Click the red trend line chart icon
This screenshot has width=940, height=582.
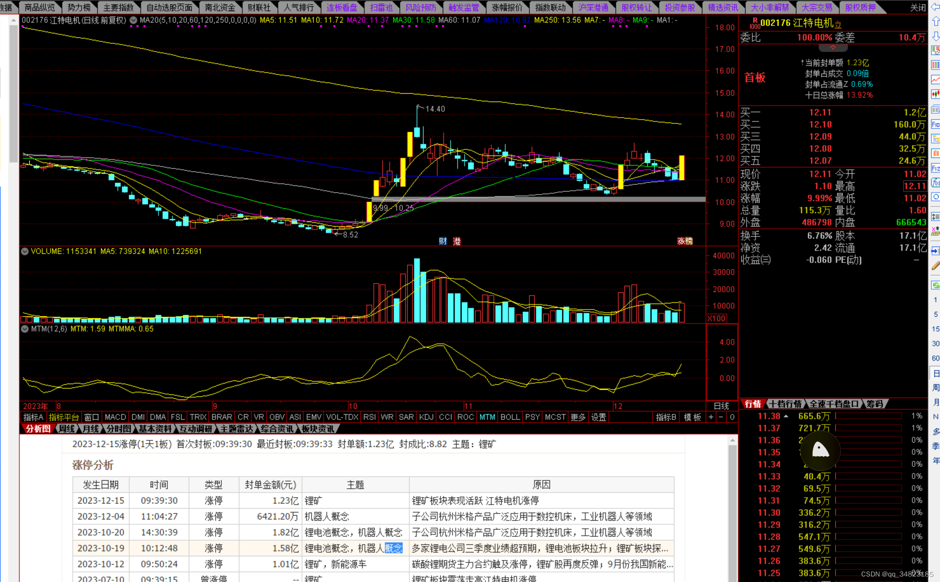935,79
